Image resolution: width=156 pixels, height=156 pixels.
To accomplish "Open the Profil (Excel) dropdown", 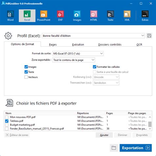I will [x=93, y=36].
